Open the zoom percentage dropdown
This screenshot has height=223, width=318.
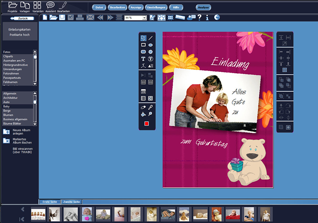[x=144, y=18]
